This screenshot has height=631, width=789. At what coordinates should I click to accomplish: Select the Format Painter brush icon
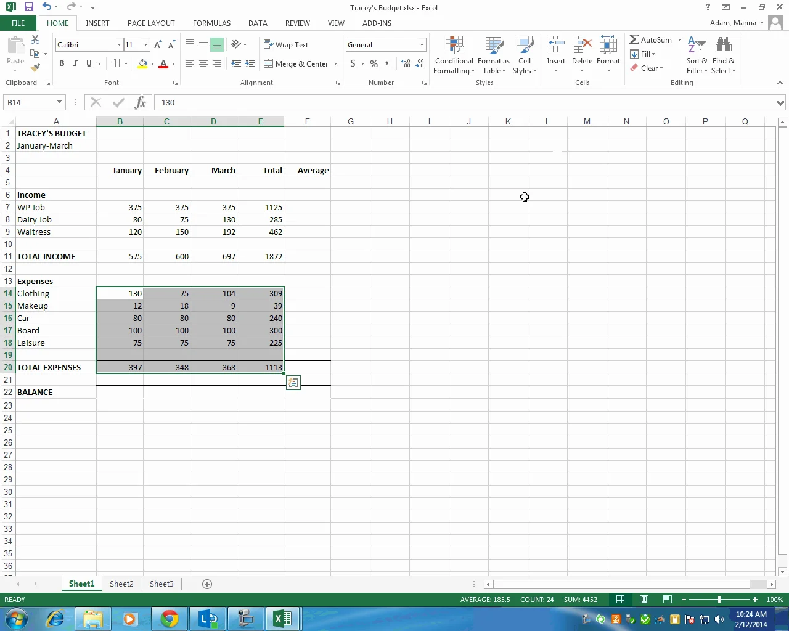(35, 67)
